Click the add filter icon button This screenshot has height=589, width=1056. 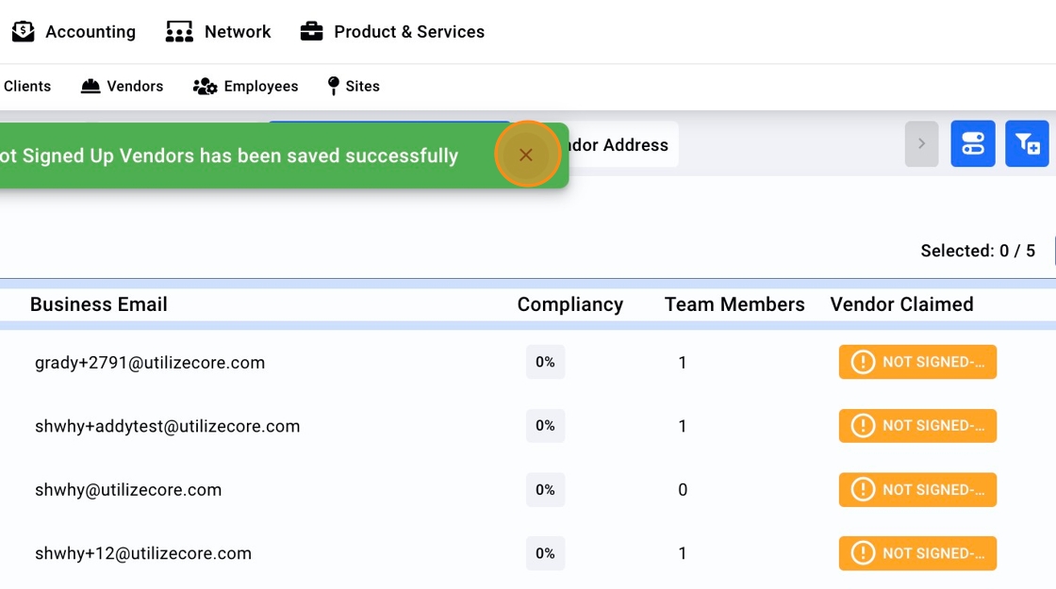tap(1027, 144)
